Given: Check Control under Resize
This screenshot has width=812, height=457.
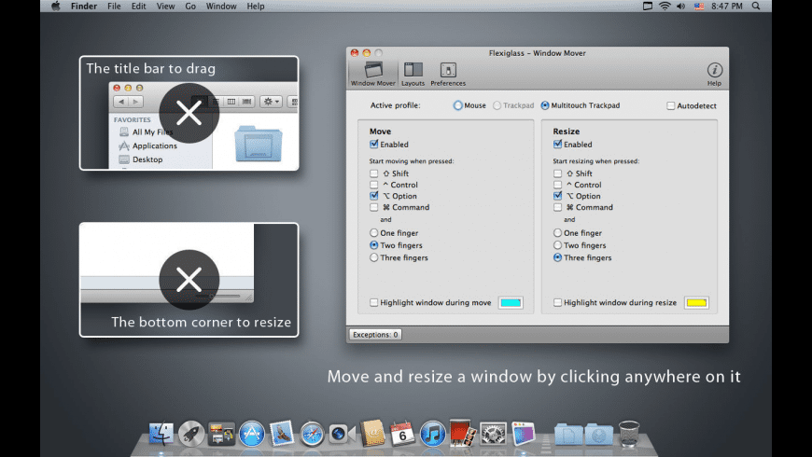Looking at the screenshot, I should click(x=557, y=185).
